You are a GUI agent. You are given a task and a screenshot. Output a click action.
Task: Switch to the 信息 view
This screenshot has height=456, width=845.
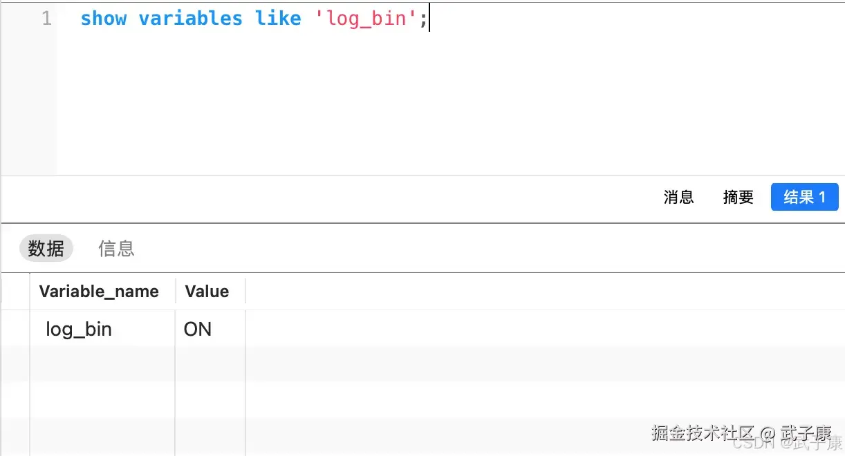pyautogui.click(x=116, y=248)
